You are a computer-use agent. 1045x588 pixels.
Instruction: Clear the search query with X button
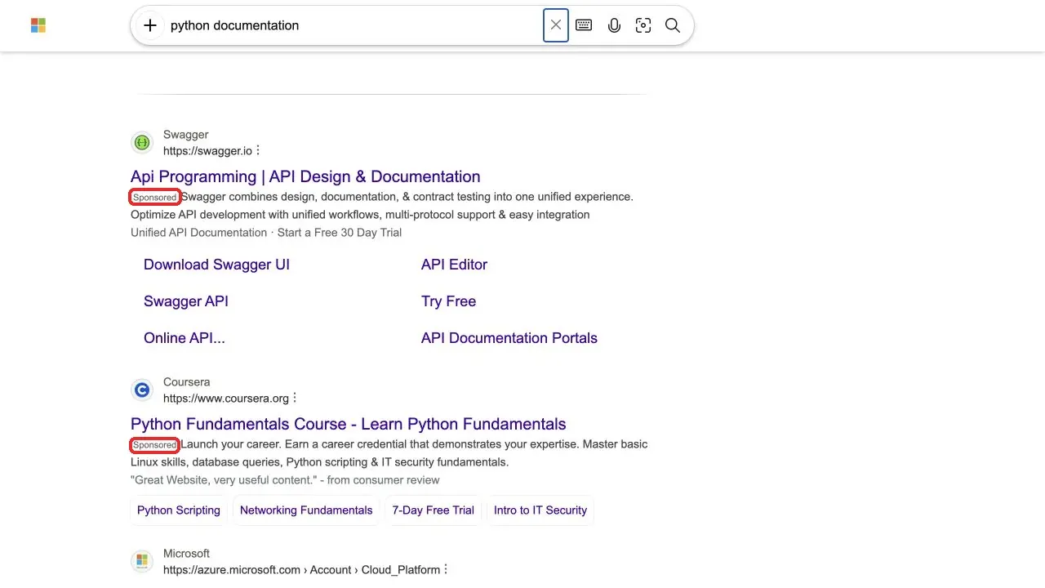tap(556, 25)
